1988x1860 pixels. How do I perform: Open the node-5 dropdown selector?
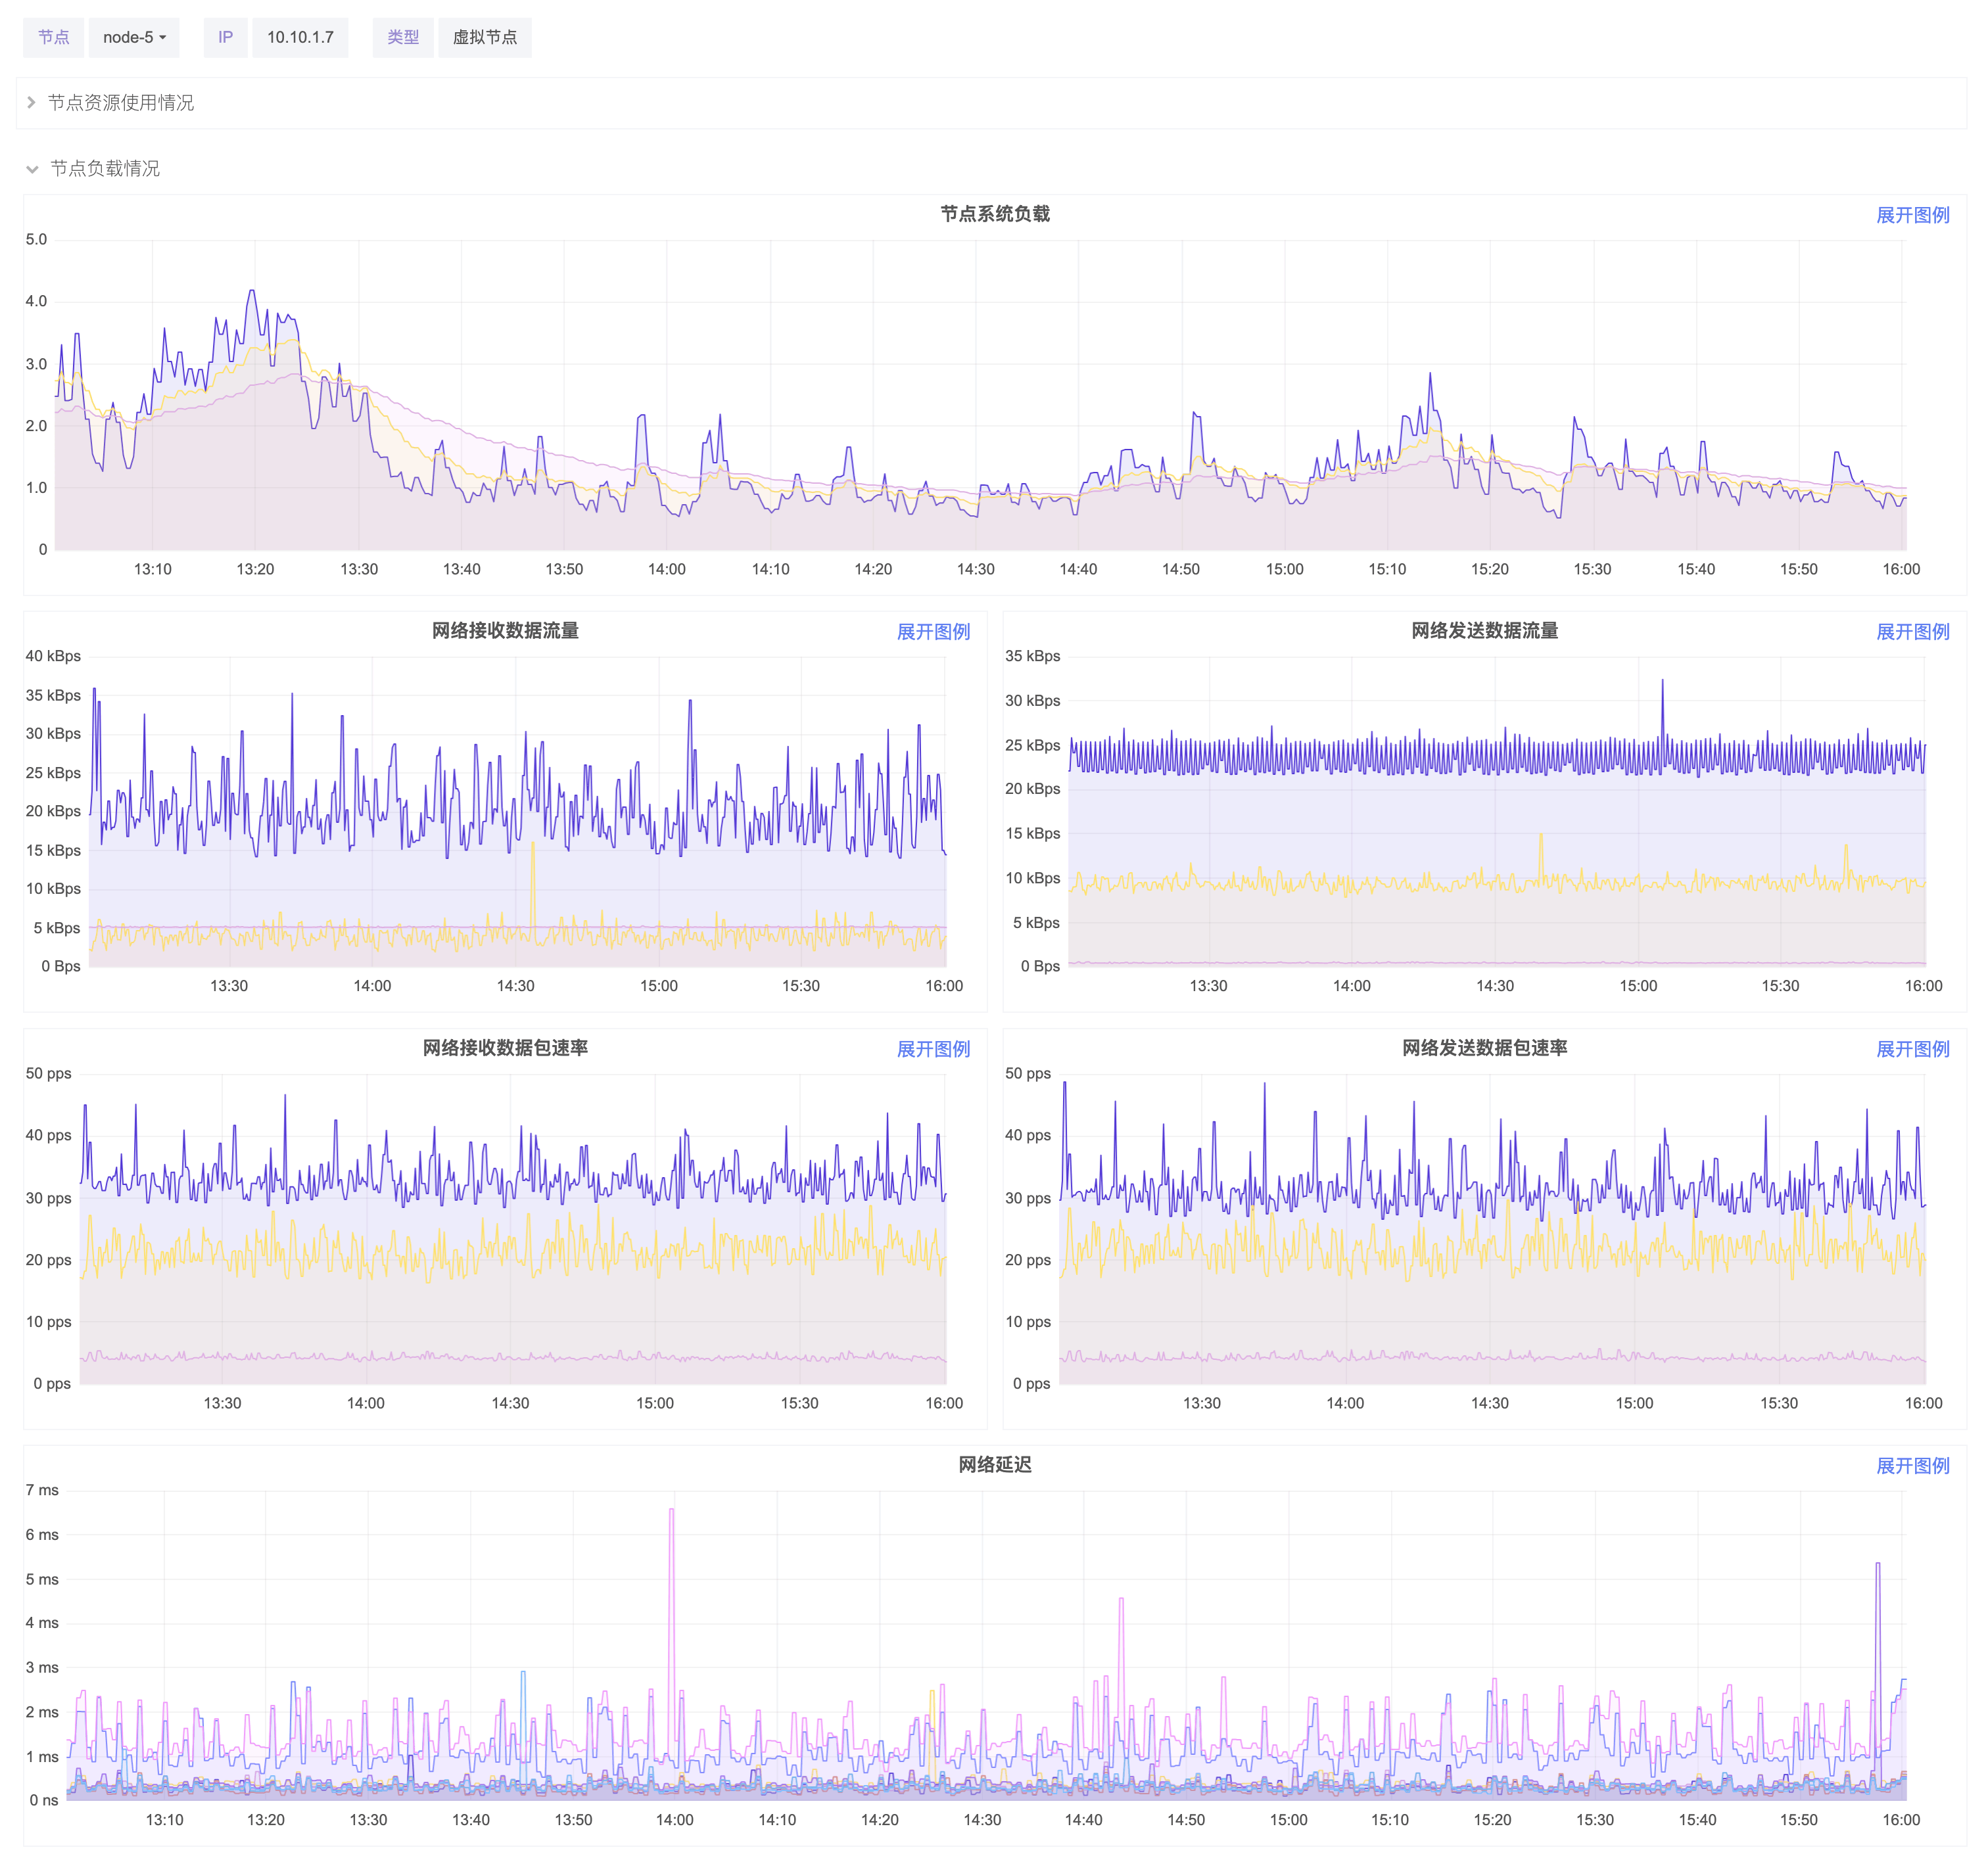[134, 37]
